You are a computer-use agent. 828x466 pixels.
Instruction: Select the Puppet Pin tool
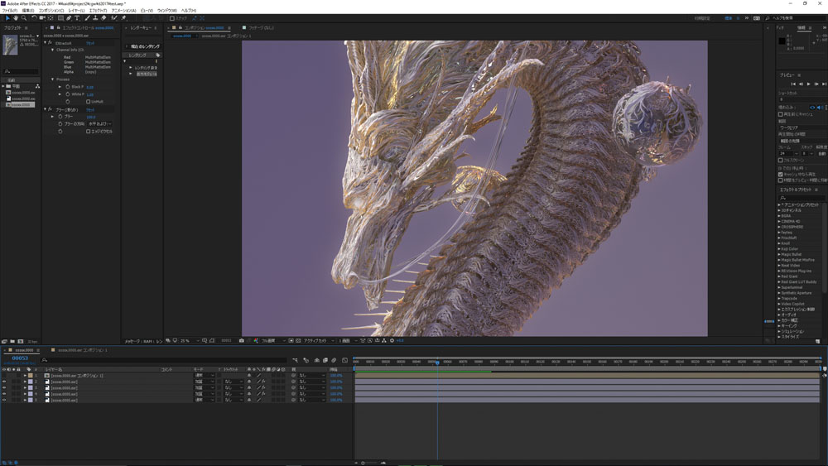pos(123,18)
